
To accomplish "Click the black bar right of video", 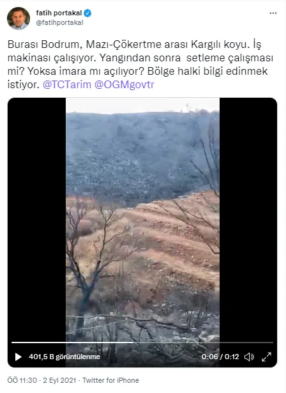I will [x=248, y=218].
